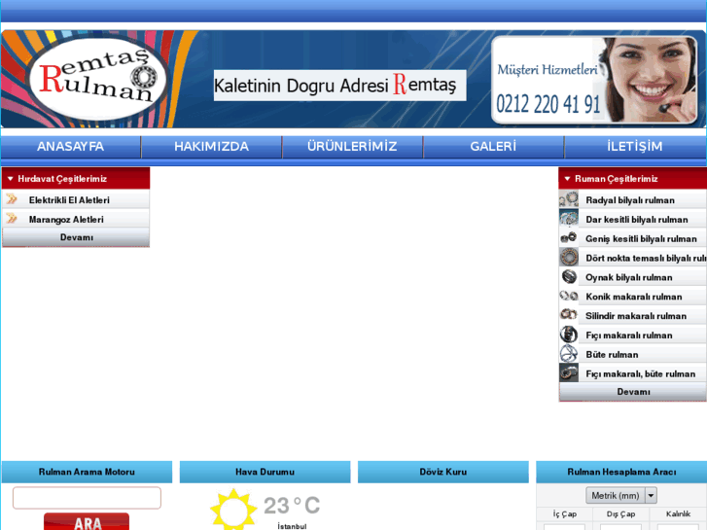Click the Ruman Çeşitlerimiz panel title

(x=616, y=179)
